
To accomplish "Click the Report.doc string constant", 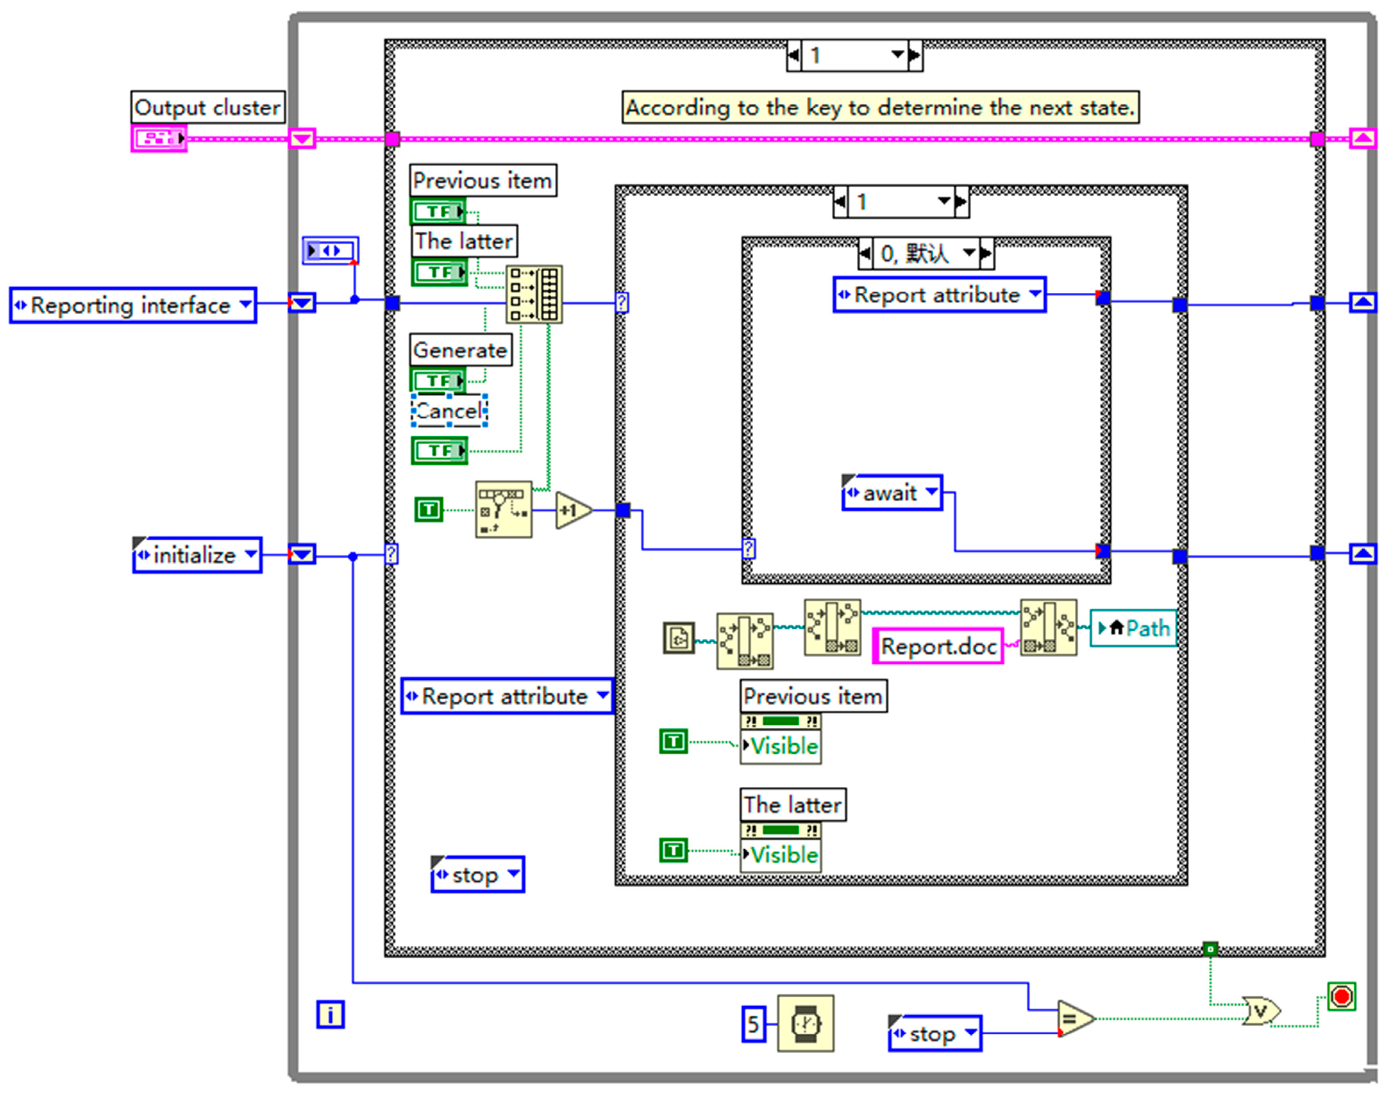I will click(938, 646).
